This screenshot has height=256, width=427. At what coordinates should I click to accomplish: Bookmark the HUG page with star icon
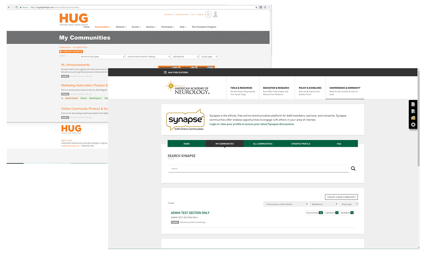[x=256, y=7]
